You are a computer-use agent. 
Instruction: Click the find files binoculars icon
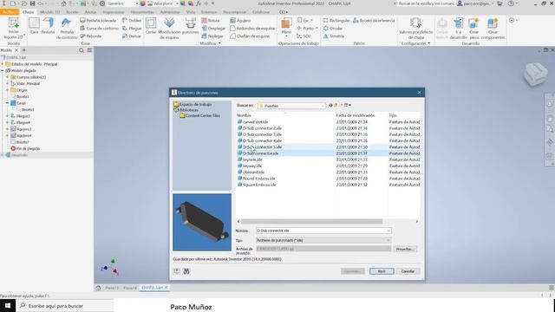pyautogui.click(x=186, y=271)
